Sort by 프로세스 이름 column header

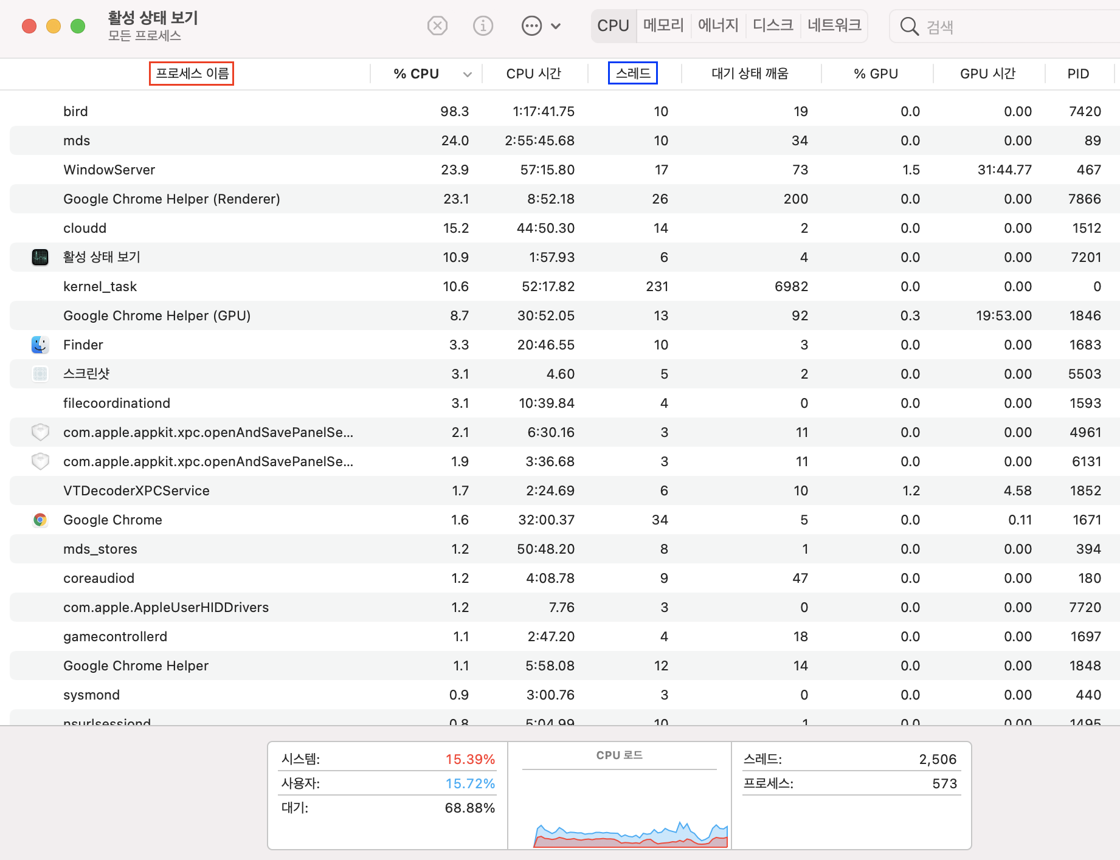(192, 74)
